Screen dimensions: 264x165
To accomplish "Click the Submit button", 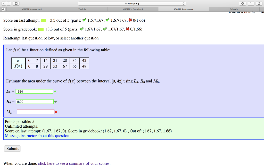I will pyautogui.click(x=12, y=148).
